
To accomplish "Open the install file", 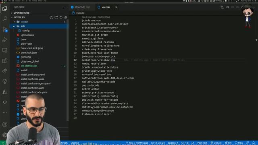I will pos(24,70).
